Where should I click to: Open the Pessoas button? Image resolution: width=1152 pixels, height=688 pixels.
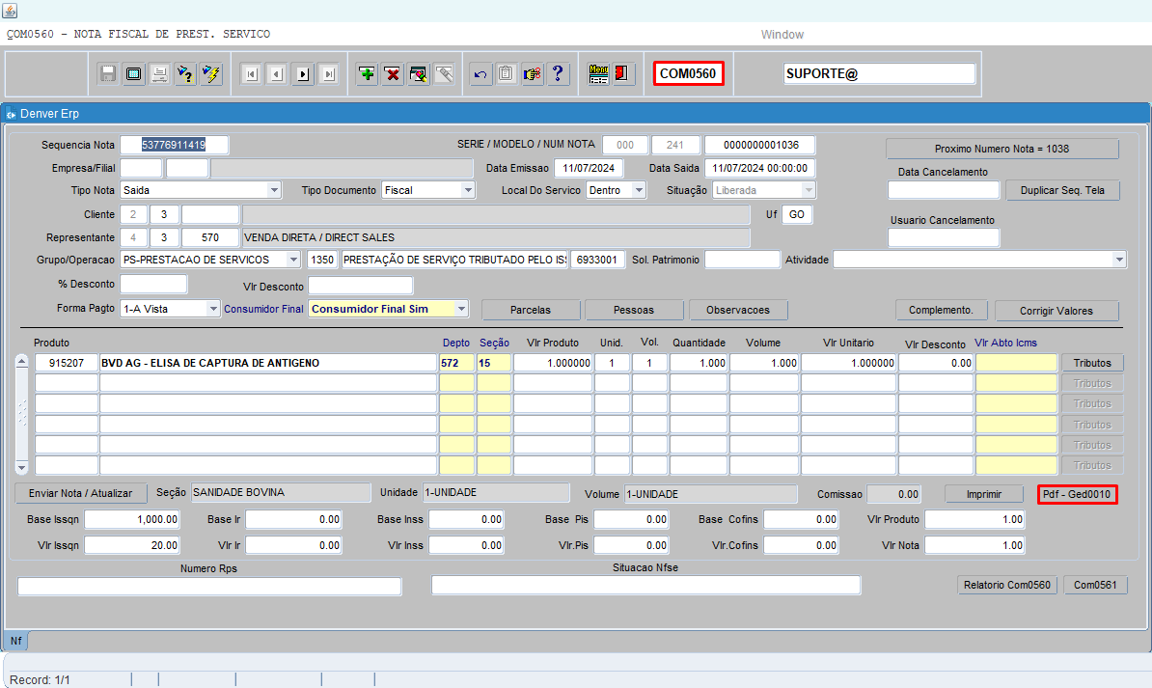pyautogui.click(x=633, y=310)
